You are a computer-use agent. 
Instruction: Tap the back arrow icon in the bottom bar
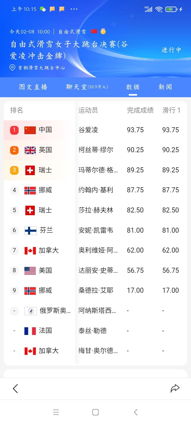[x=15, y=389]
